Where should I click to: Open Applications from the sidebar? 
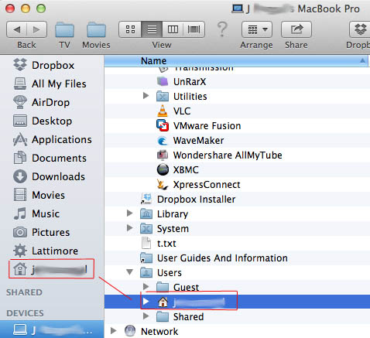53,139
